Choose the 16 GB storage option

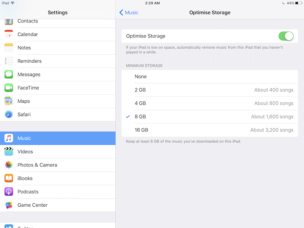(210, 130)
